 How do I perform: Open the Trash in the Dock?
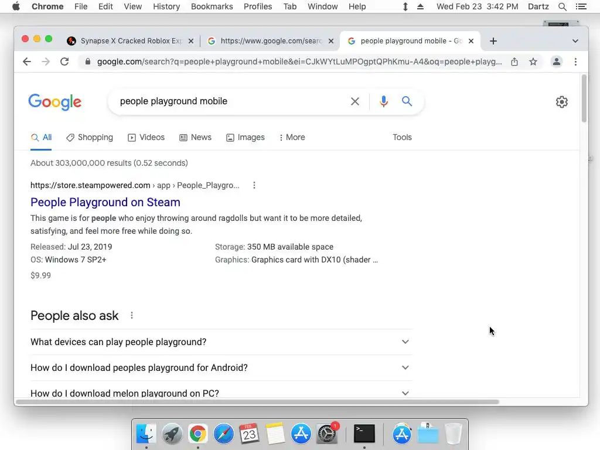point(454,434)
